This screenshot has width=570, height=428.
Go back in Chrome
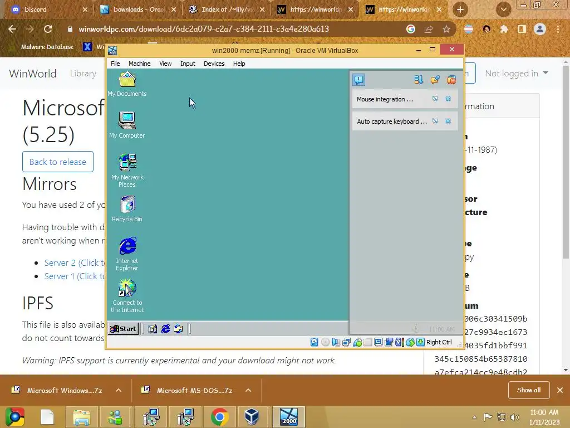[12, 29]
